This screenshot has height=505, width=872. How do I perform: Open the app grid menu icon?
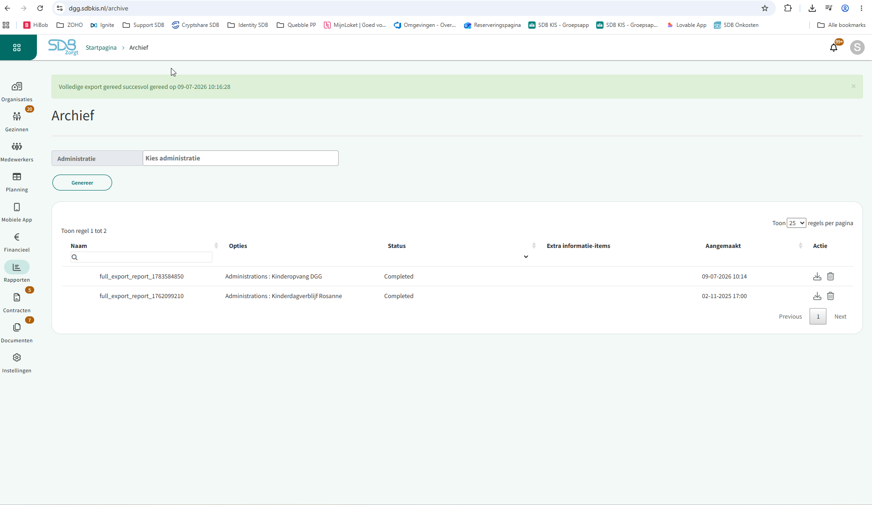click(17, 47)
